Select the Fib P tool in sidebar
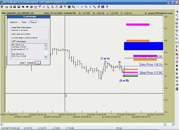 (x=177, y=27)
